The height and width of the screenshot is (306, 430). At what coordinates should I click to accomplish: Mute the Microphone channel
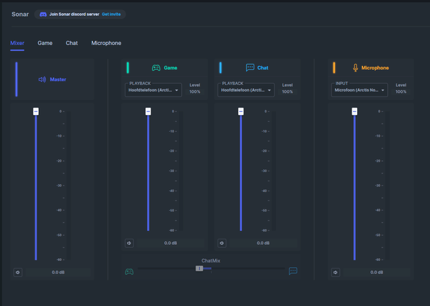(x=336, y=272)
